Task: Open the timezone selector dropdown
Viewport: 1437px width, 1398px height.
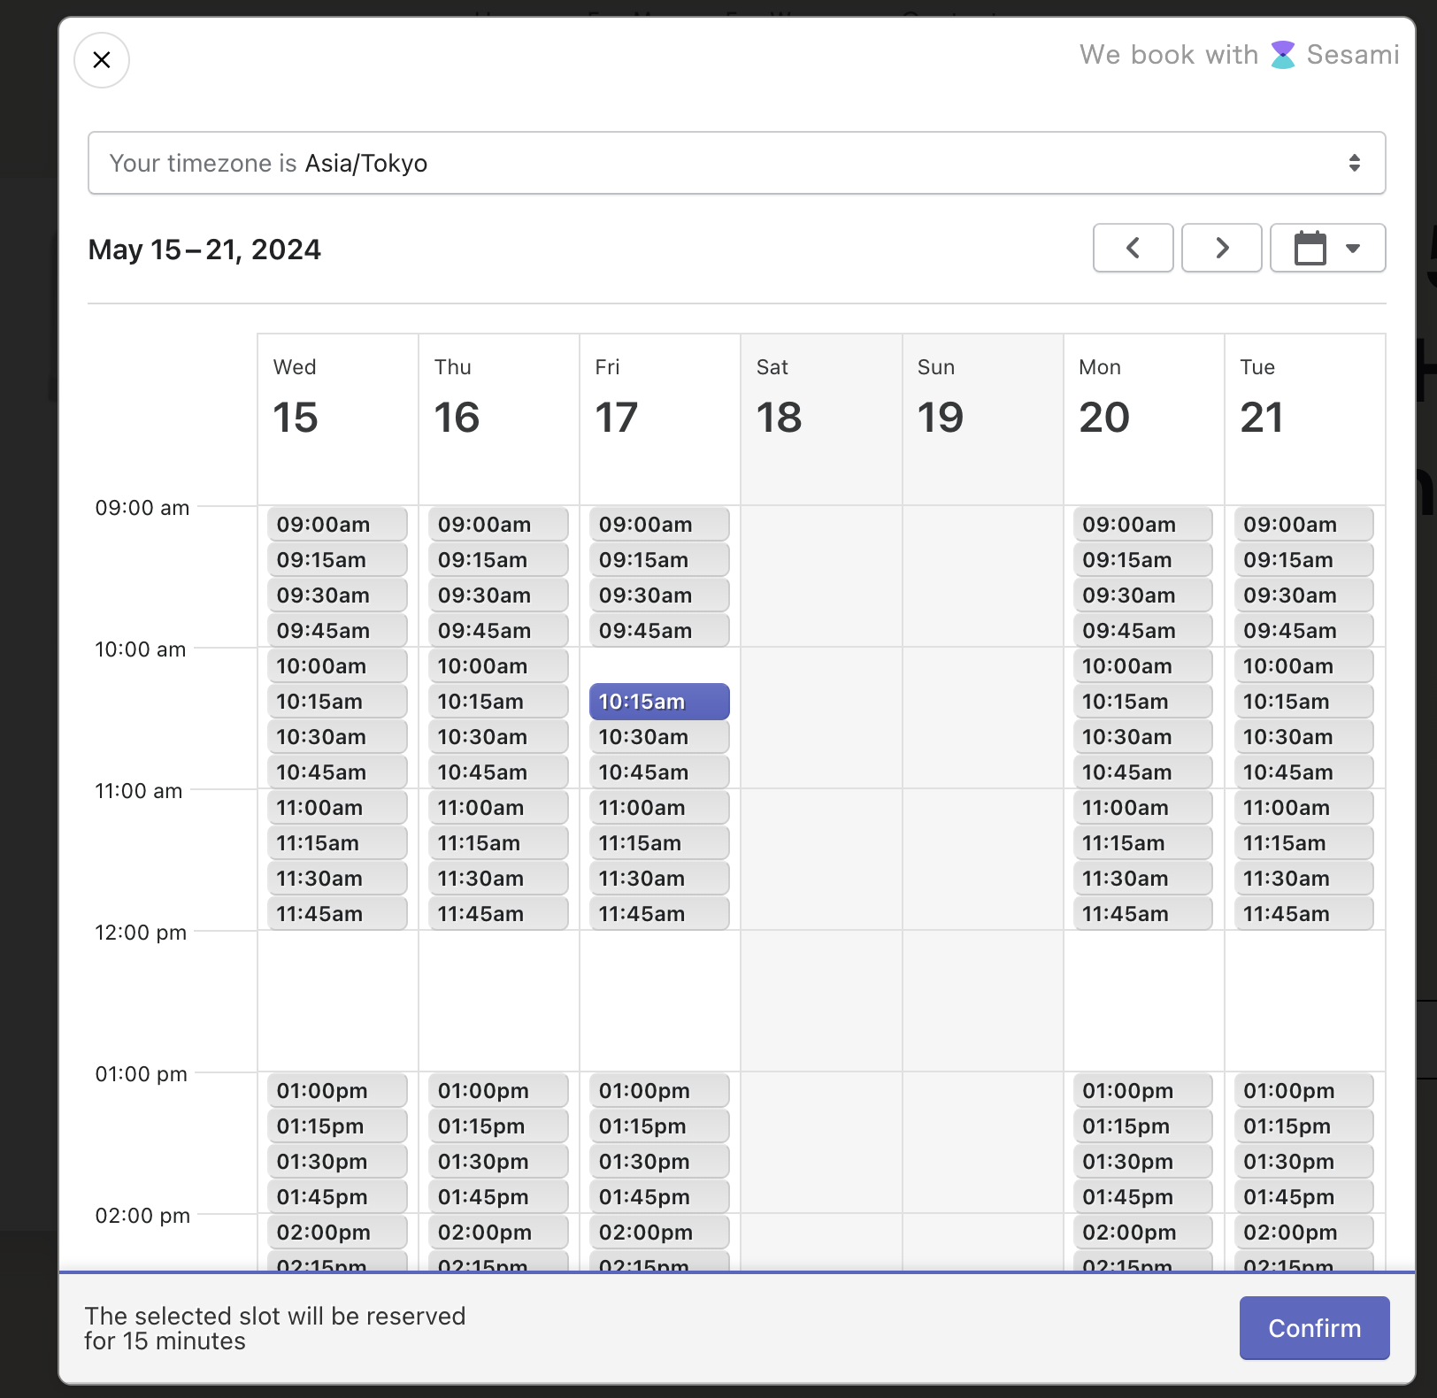Action: coord(736,162)
